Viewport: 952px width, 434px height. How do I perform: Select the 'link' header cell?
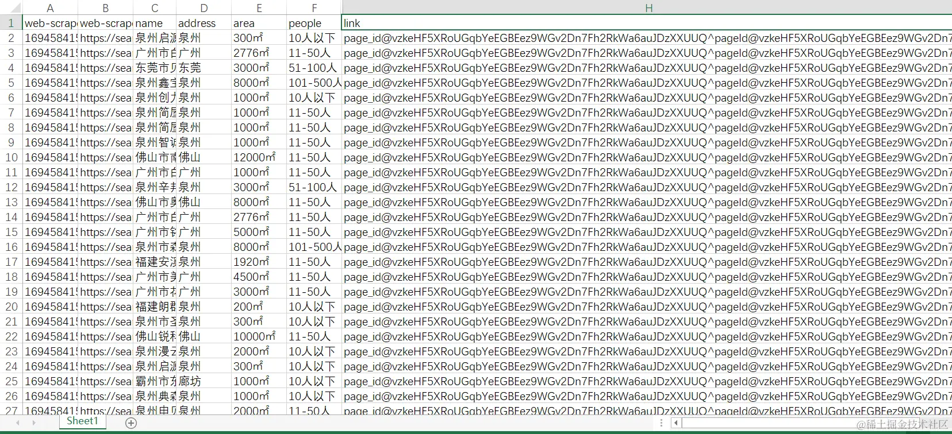coord(647,23)
